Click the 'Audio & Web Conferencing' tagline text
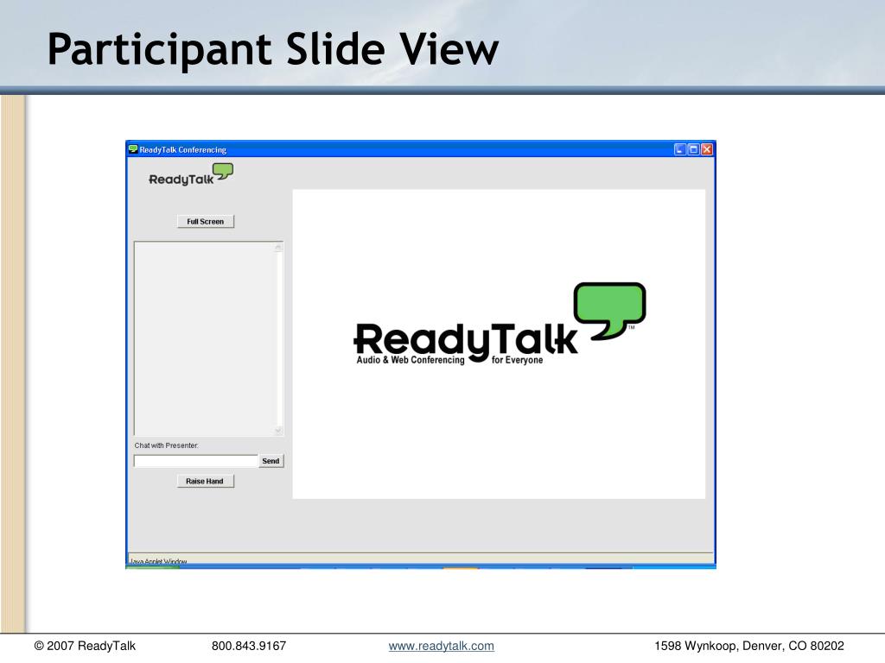 pyautogui.click(x=411, y=360)
